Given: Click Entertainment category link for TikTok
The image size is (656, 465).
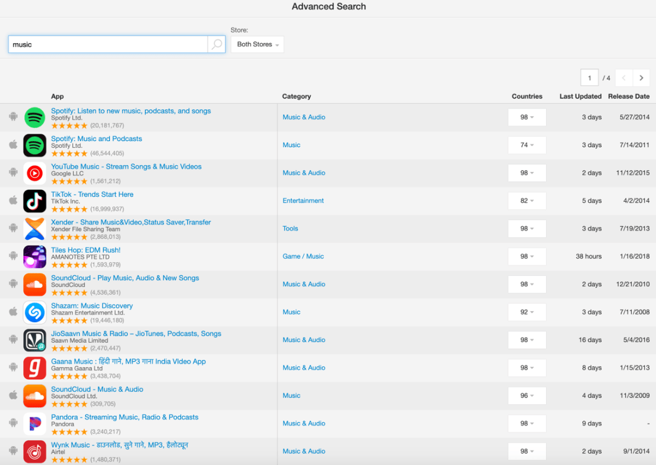Looking at the screenshot, I should click(303, 201).
